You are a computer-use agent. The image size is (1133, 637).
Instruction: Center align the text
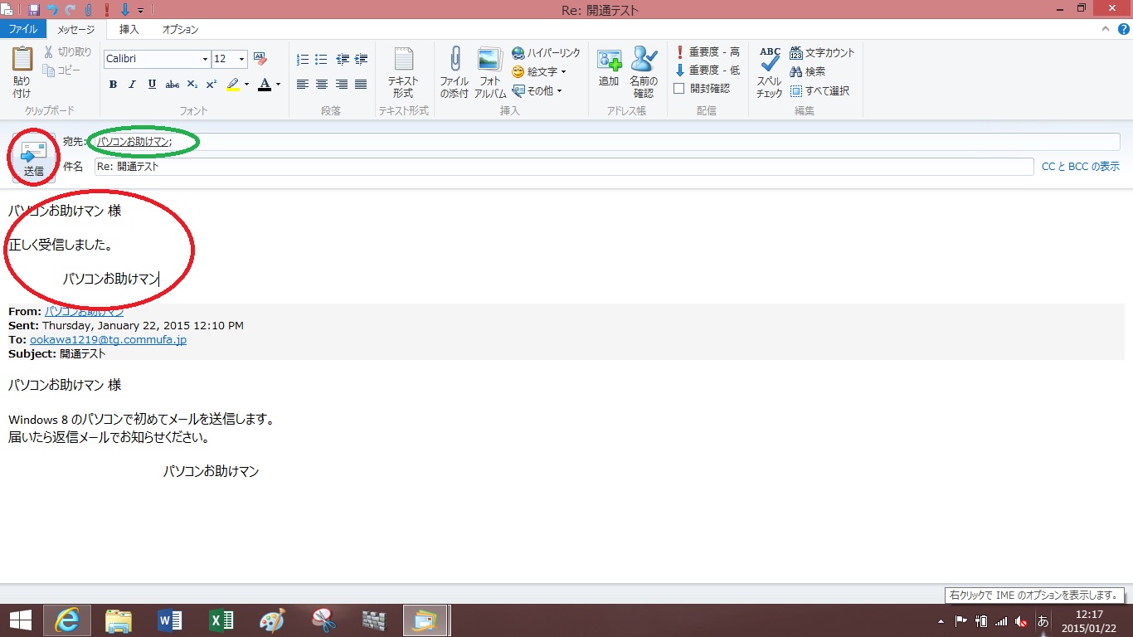(x=321, y=84)
